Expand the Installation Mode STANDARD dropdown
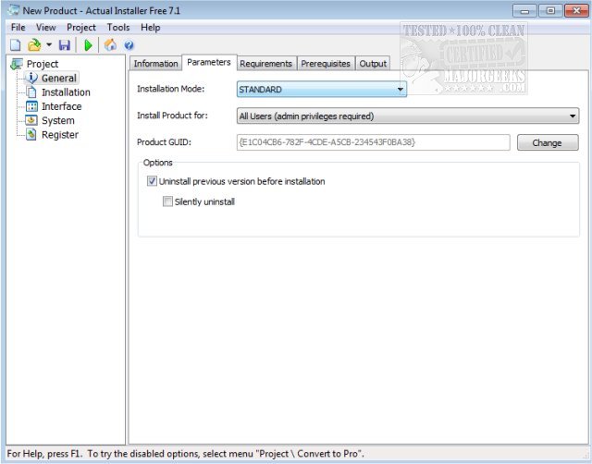 point(322,90)
